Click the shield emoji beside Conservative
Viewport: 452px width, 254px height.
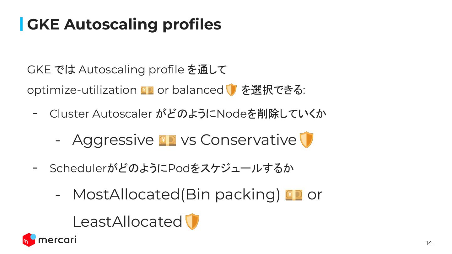307,140
